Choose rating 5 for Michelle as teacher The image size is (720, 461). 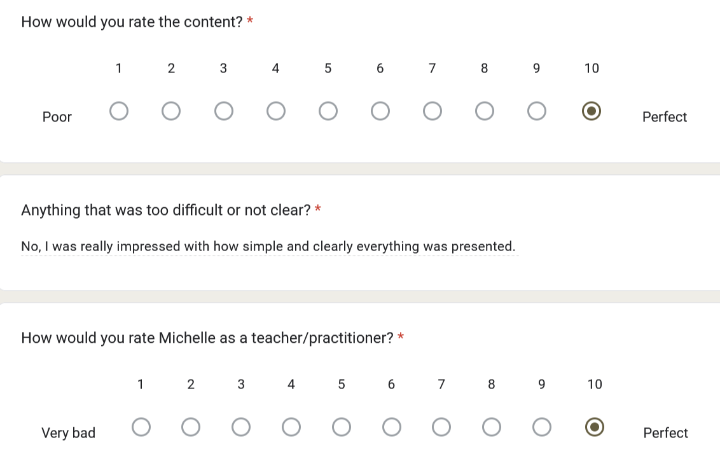(341, 427)
